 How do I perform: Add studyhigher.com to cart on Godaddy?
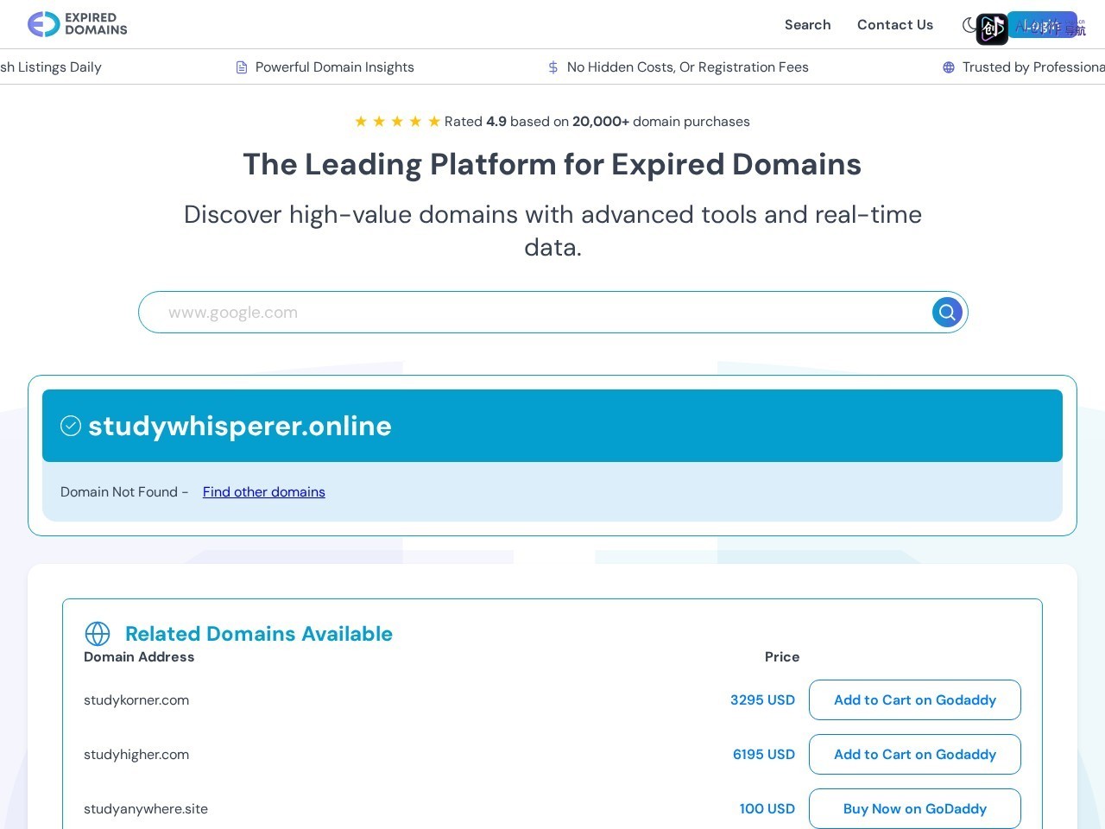point(914,755)
